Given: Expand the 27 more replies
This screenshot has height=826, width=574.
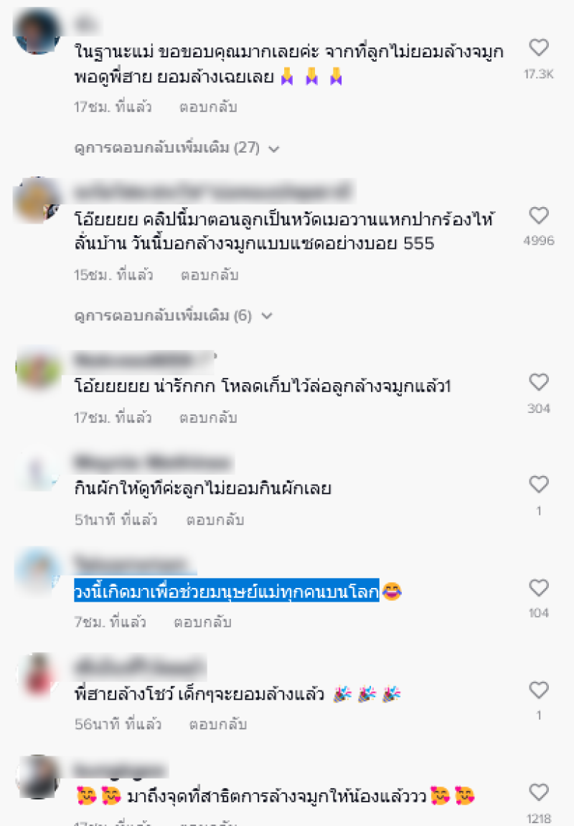Looking at the screenshot, I should point(177,148).
